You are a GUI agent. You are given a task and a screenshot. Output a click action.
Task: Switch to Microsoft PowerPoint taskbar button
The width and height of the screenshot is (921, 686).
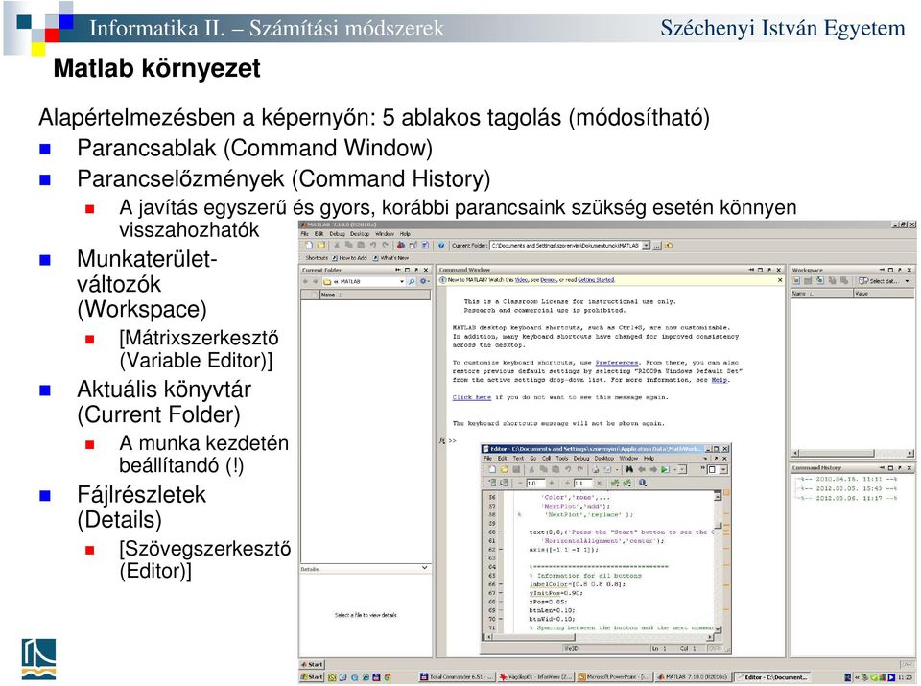[x=614, y=676]
